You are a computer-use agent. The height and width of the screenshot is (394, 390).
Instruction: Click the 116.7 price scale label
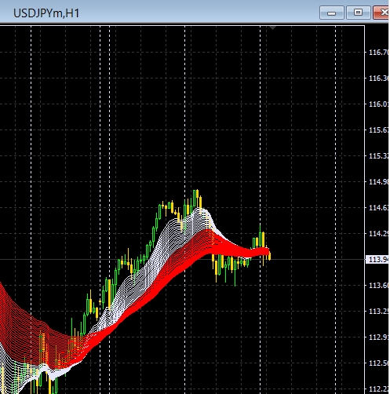tap(379, 53)
